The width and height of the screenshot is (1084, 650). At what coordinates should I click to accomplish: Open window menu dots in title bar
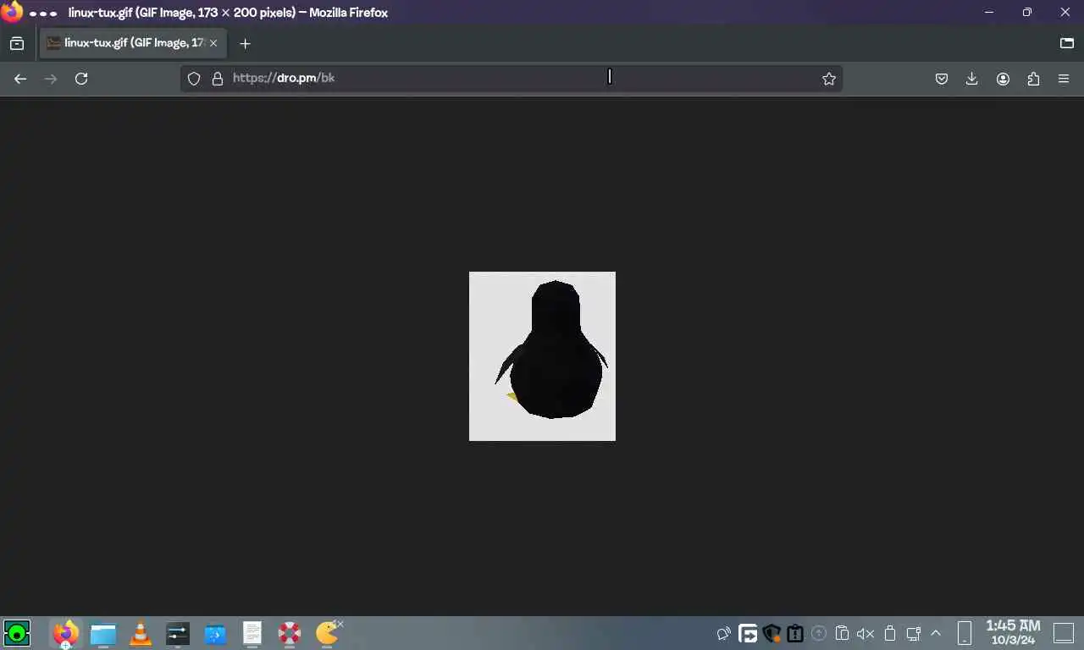point(43,14)
